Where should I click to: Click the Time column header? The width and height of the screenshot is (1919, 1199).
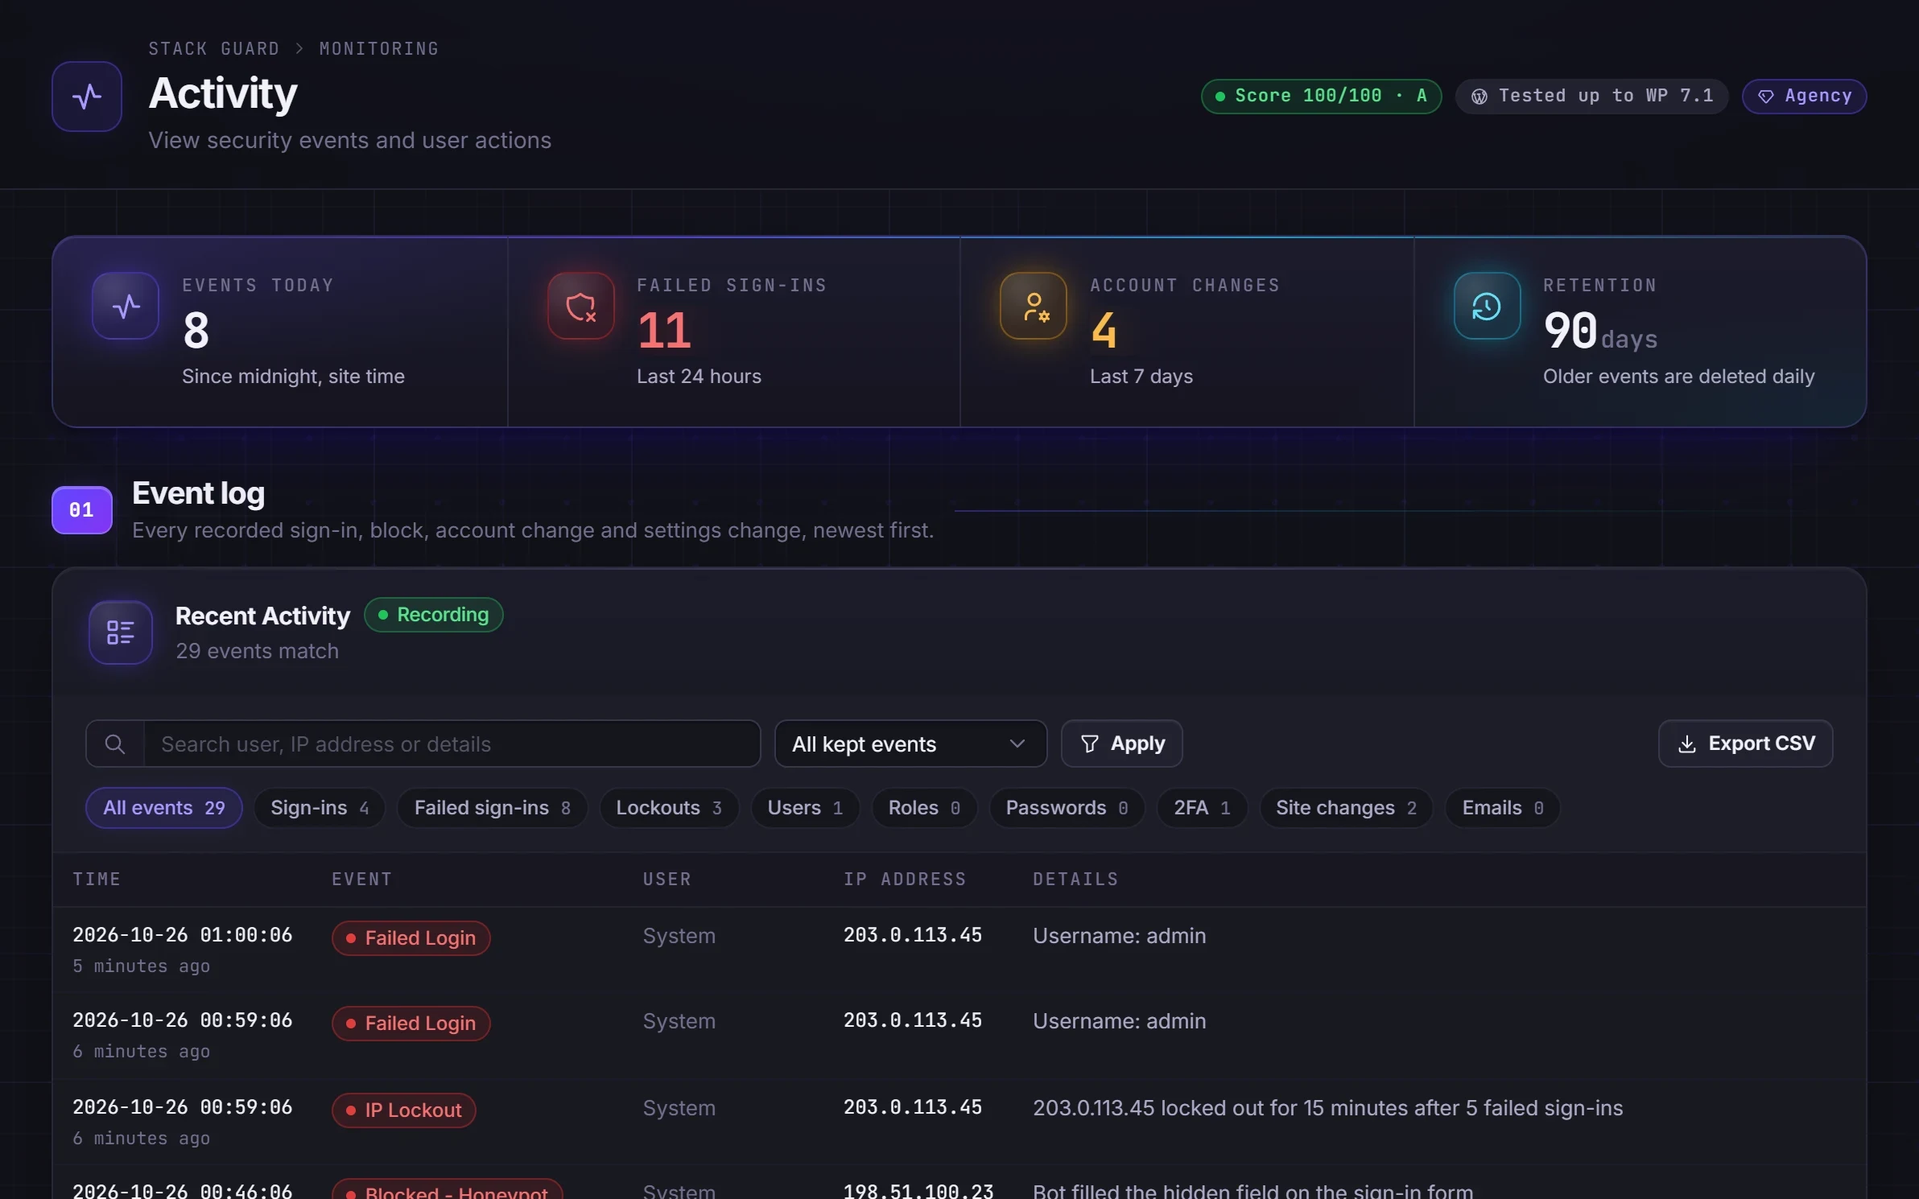97,880
